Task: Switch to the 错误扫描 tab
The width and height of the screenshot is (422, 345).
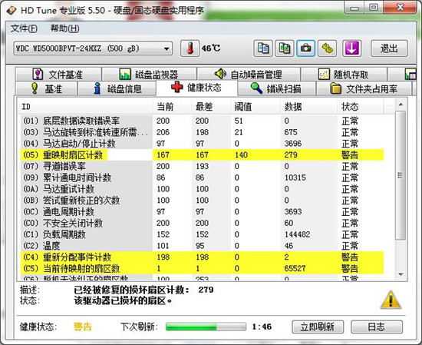Action: click(x=276, y=88)
